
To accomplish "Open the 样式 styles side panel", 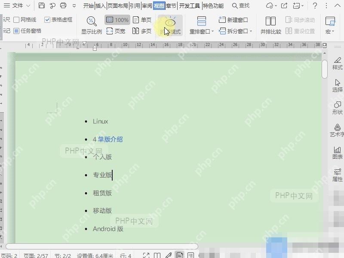I will tap(338, 63).
